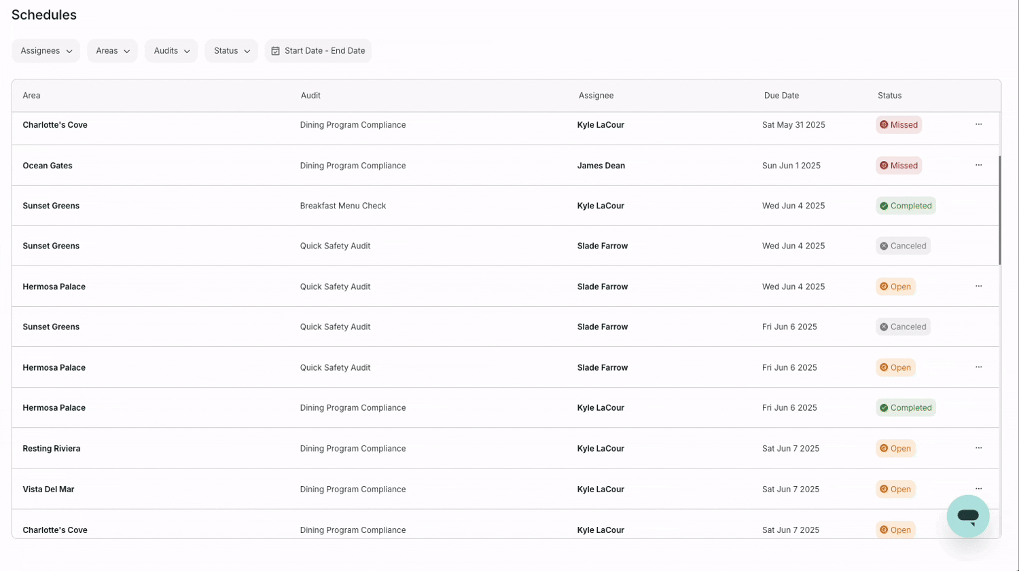The width and height of the screenshot is (1019, 571).
Task: Click the Assignee column header
Action: [596, 96]
